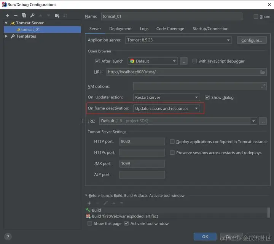The image size is (274, 244).
Task: Copy configuration icon in left toolbar
Action: (24, 16)
